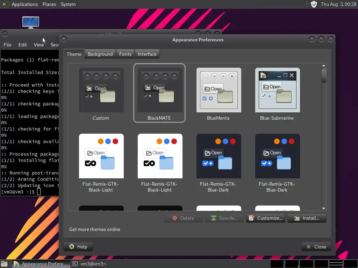Open the Places menu in top panel
This screenshot has width=358, height=268.
point(49,4)
